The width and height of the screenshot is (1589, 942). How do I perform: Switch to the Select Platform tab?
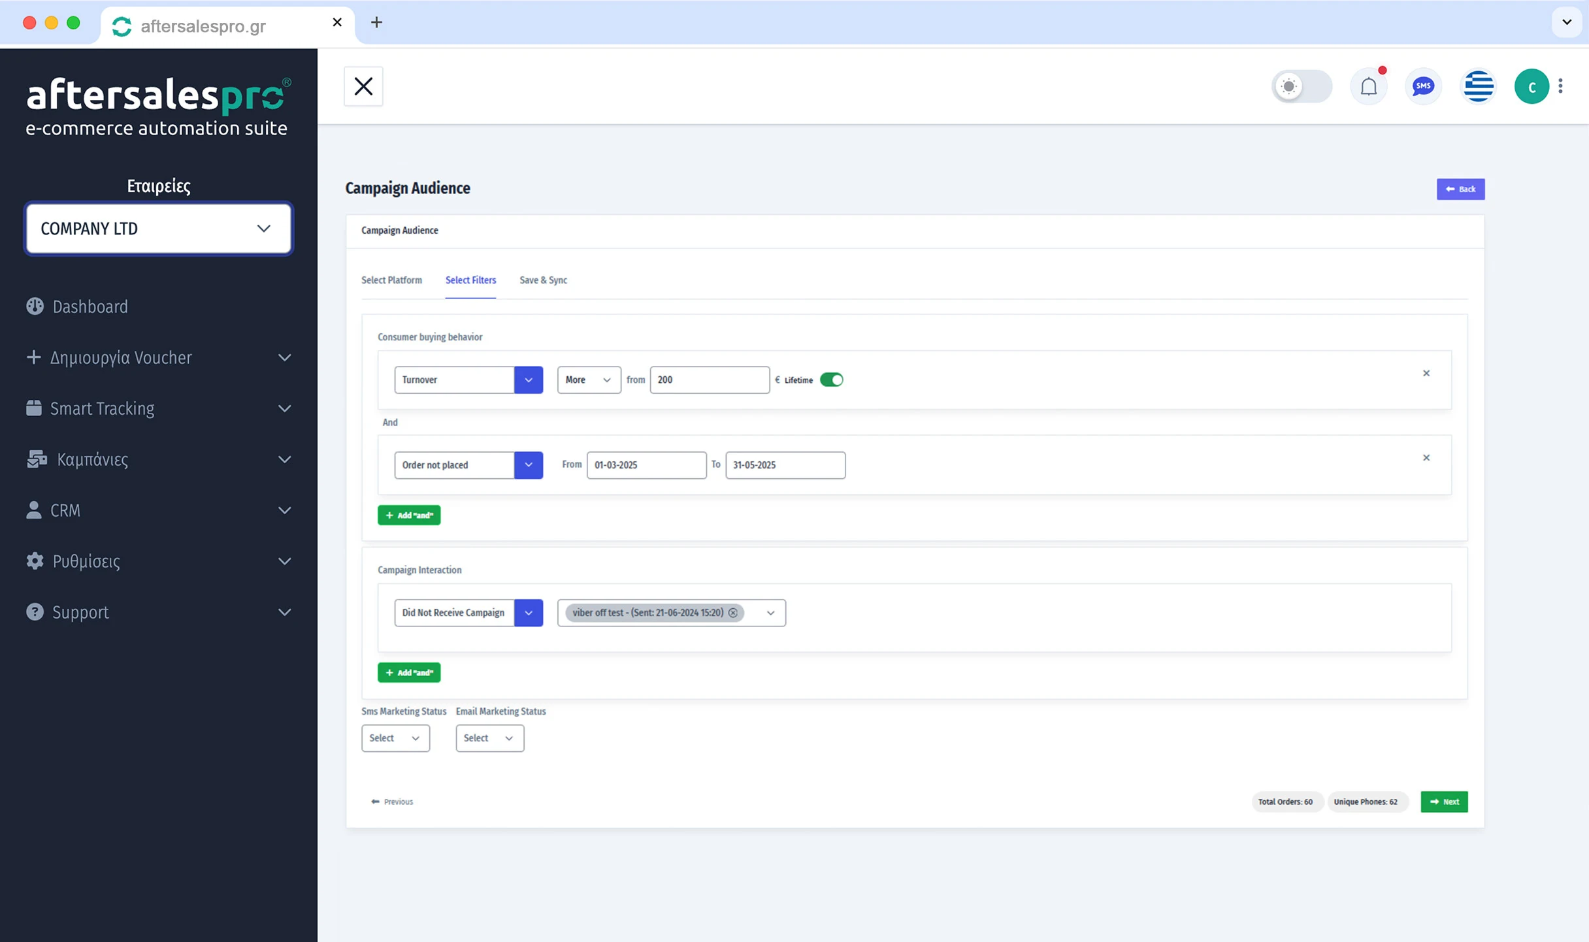391,280
